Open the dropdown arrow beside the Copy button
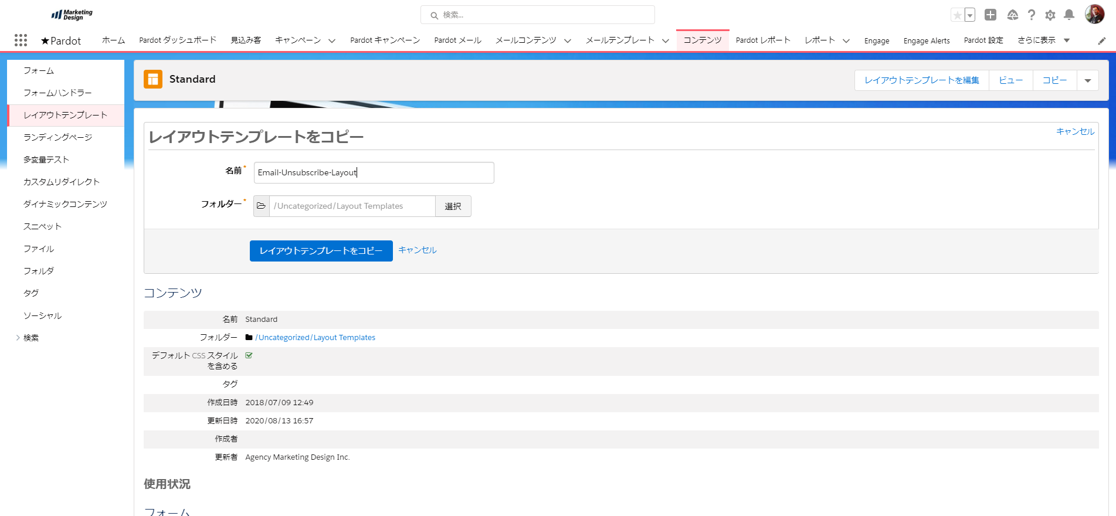The height and width of the screenshot is (516, 1116). (1087, 80)
